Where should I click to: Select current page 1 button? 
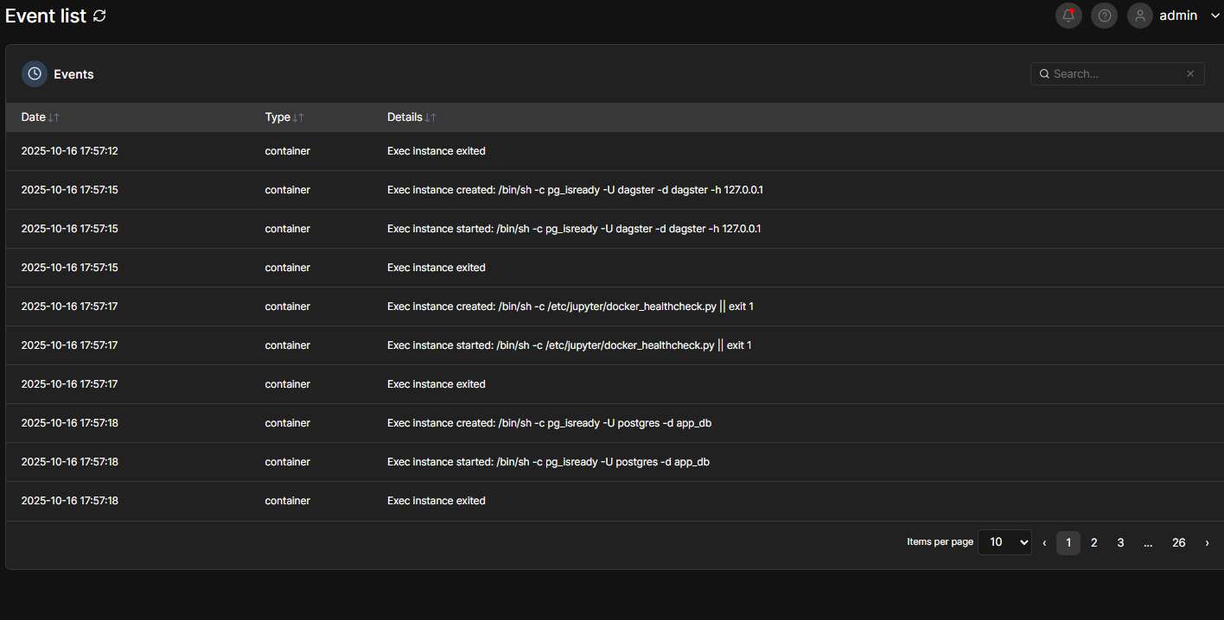(x=1068, y=542)
